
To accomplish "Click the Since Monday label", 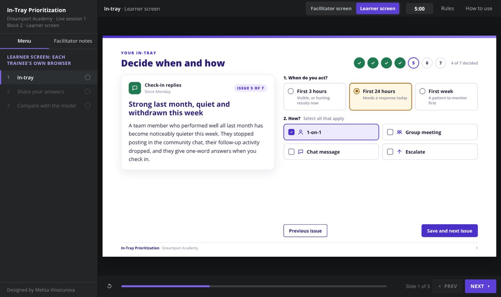I will (x=157, y=92).
